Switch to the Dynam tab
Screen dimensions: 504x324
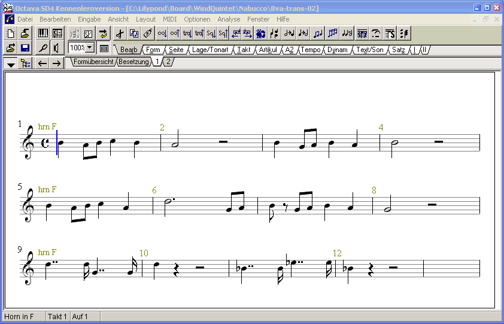click(338, 50)
